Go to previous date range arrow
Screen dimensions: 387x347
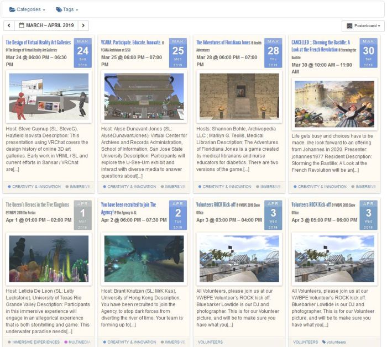click(9, 25)
